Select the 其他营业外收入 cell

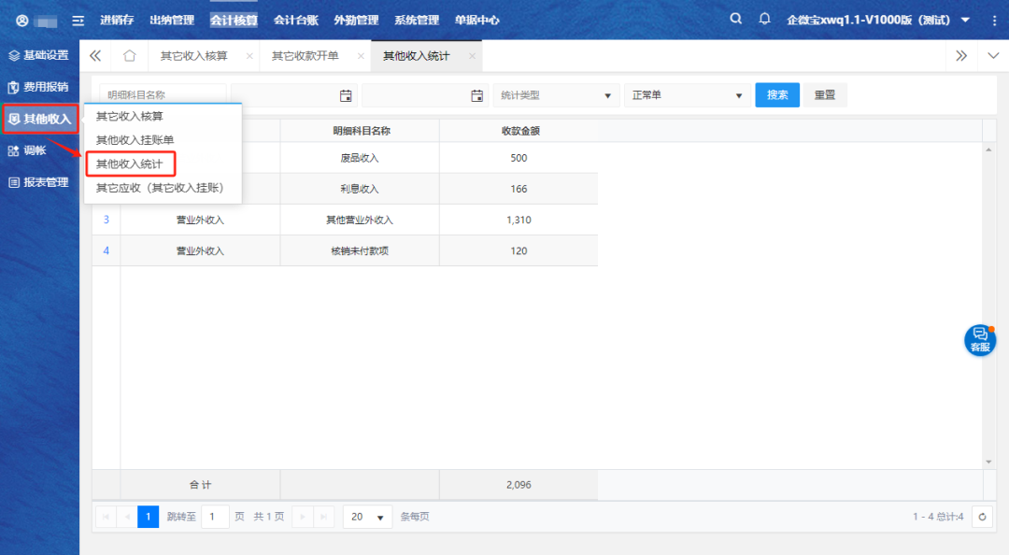[x=360, y=221]
